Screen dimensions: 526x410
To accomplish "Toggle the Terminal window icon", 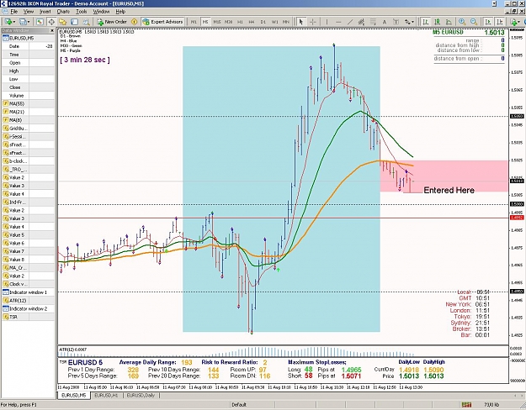I will (74, 22).
